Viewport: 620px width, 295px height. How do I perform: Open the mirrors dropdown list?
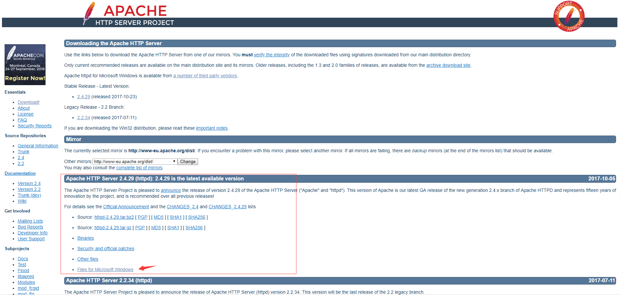point(135,161)
